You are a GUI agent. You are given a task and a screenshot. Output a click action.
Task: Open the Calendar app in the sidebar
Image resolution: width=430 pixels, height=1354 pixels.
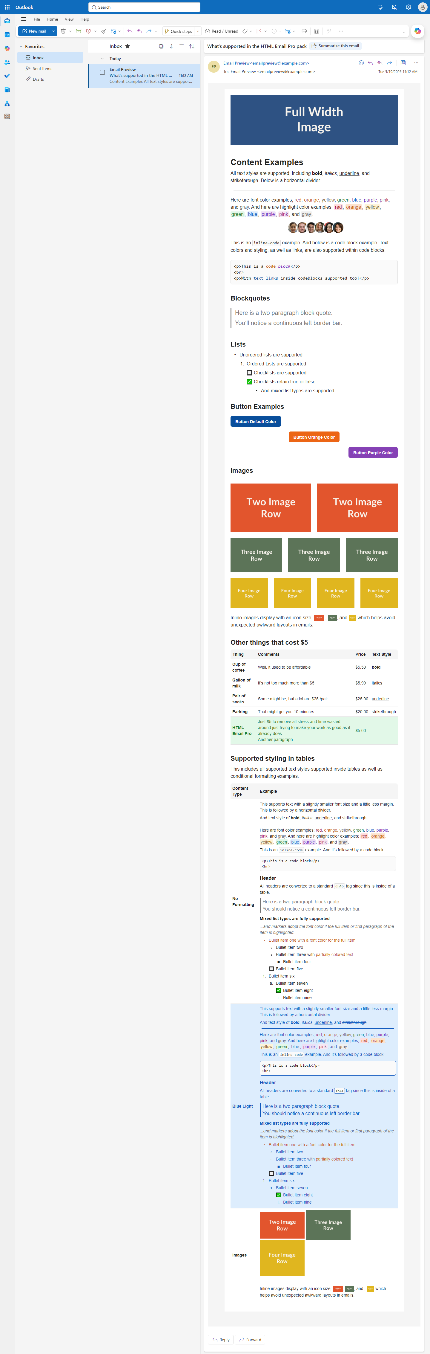[7, 35]
